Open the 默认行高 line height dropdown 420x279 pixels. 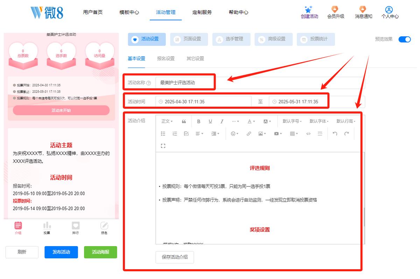[346, 121]
